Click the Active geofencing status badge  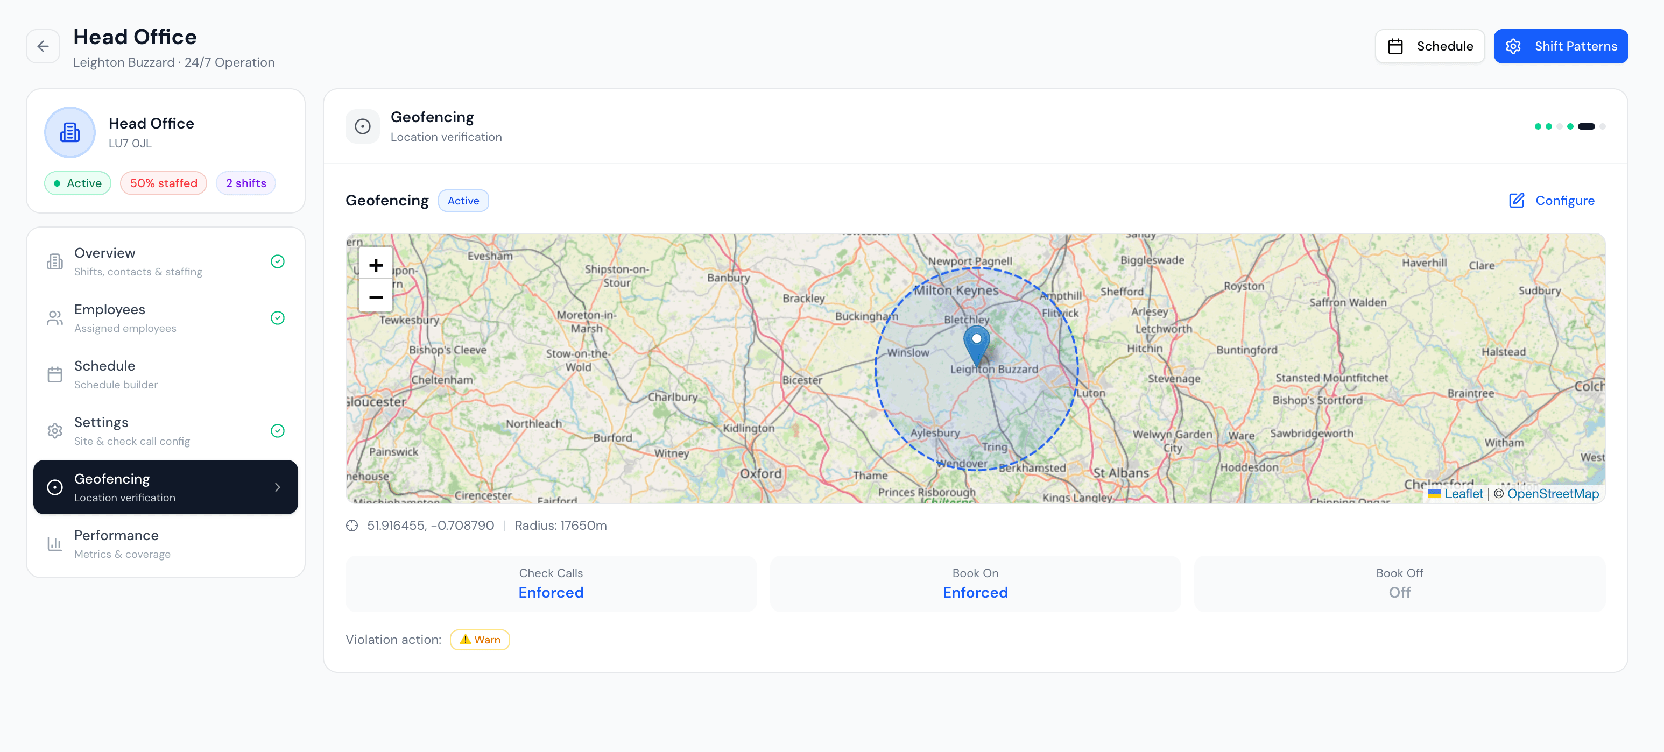[463, 201]
